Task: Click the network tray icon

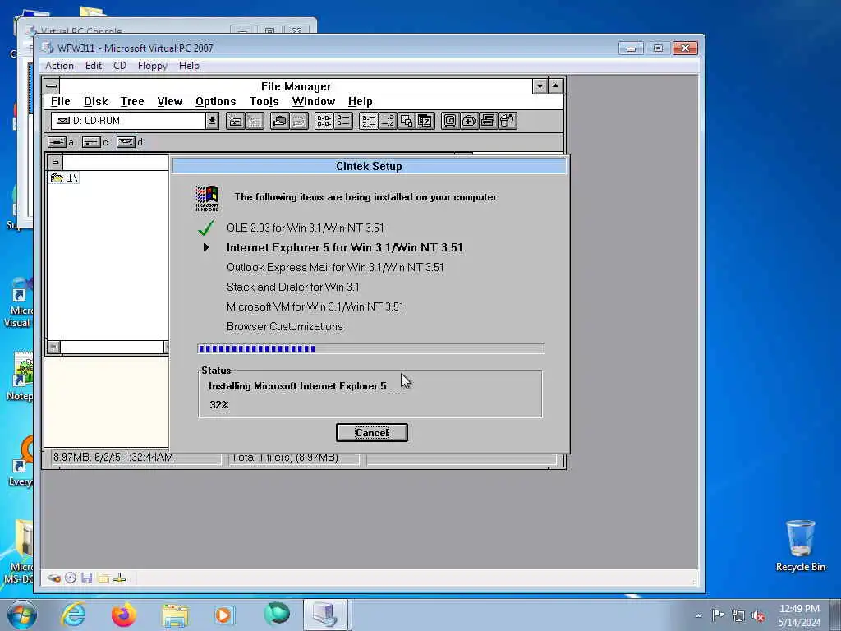Action: 738,615
